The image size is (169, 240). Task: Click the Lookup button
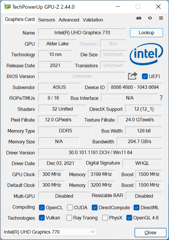[146, 33]
